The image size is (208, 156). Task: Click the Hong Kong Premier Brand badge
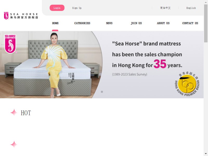[187, 84]
